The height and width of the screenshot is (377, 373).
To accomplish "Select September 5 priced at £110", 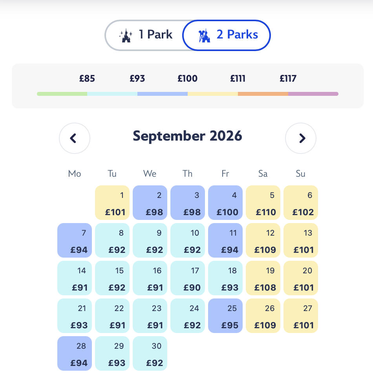I will point(263,202).
